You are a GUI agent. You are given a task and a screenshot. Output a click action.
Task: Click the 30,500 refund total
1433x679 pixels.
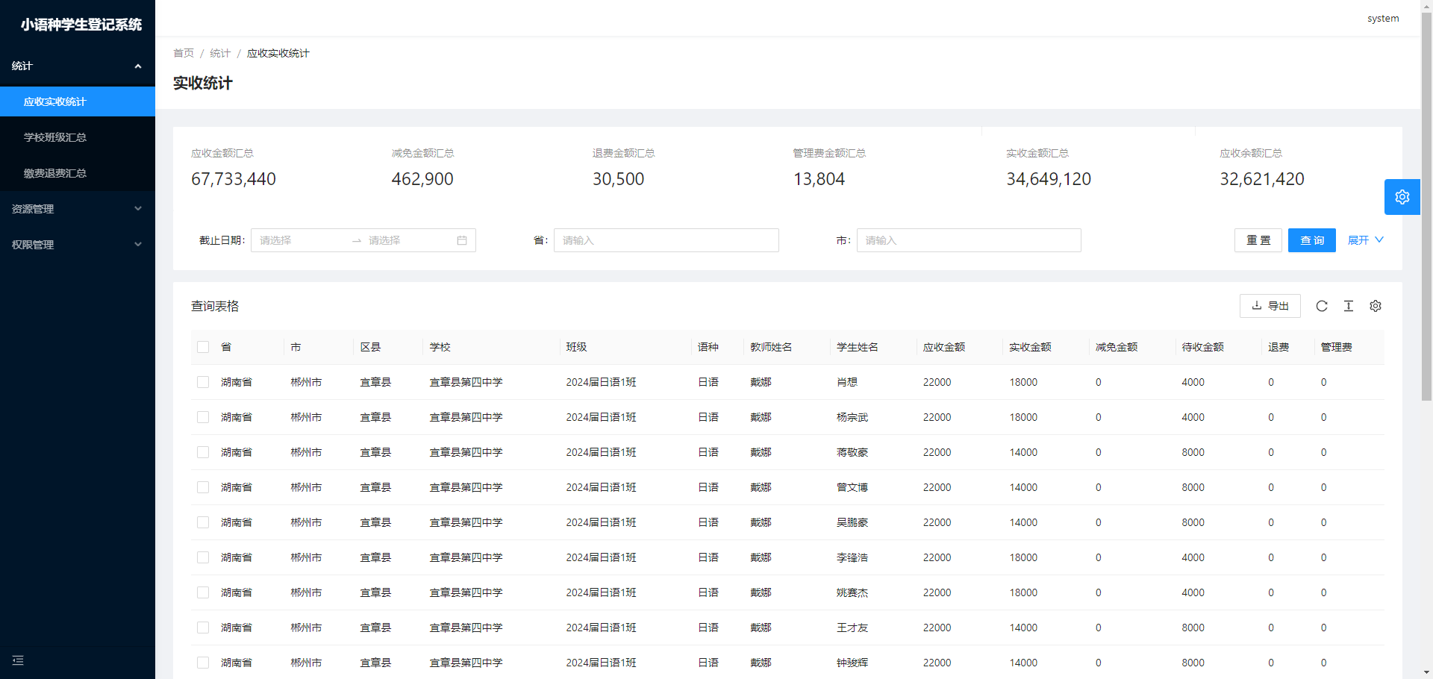619,179
